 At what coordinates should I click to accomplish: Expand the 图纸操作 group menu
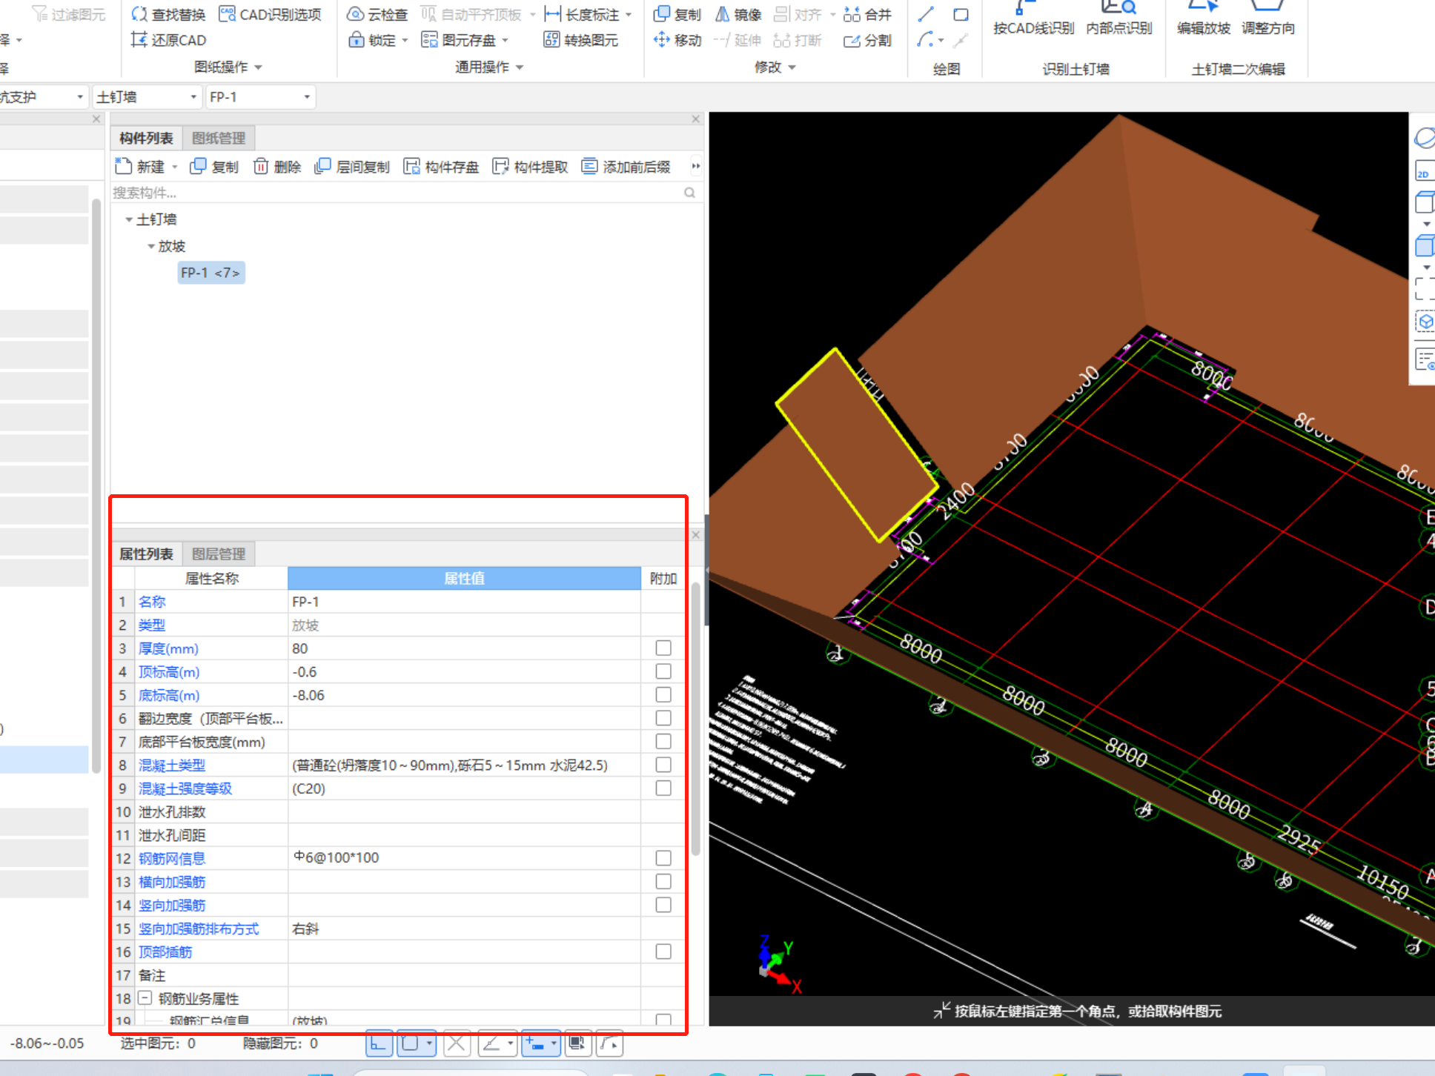(258, 67)
